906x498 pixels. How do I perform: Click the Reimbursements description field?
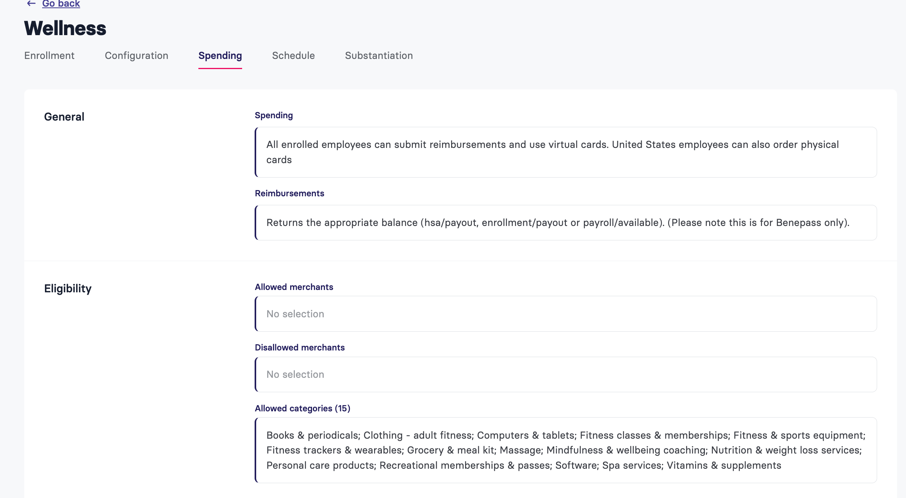pyautogui.click(x=566, y=222)
